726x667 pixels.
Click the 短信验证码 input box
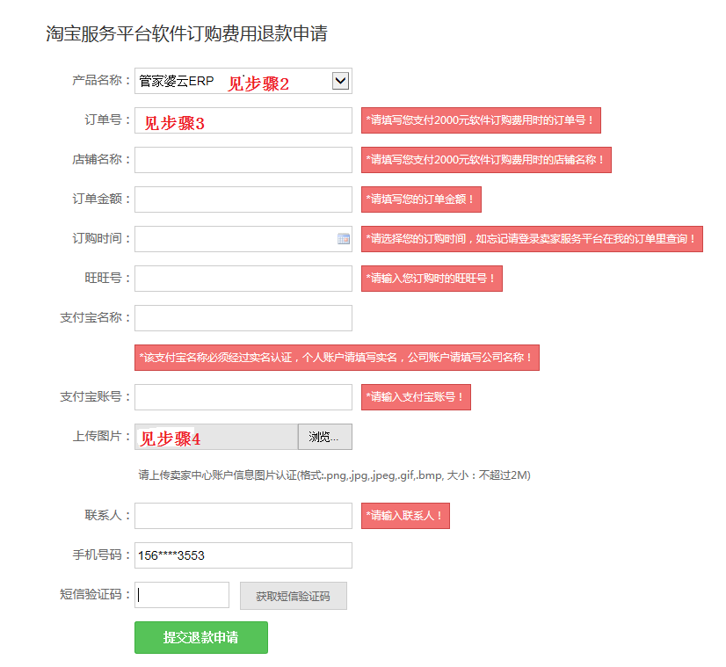click(x=182, y=595)
